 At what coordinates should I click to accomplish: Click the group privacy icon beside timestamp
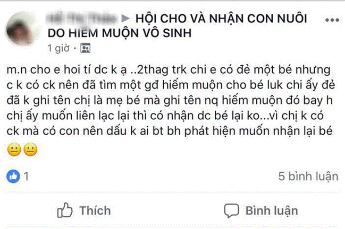pyautogui.click(x=86, y=48)
